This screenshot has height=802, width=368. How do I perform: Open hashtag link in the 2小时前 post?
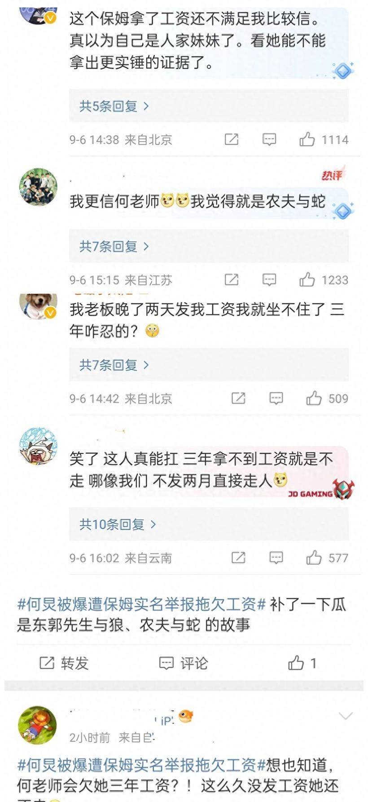[x=142, y=765]
